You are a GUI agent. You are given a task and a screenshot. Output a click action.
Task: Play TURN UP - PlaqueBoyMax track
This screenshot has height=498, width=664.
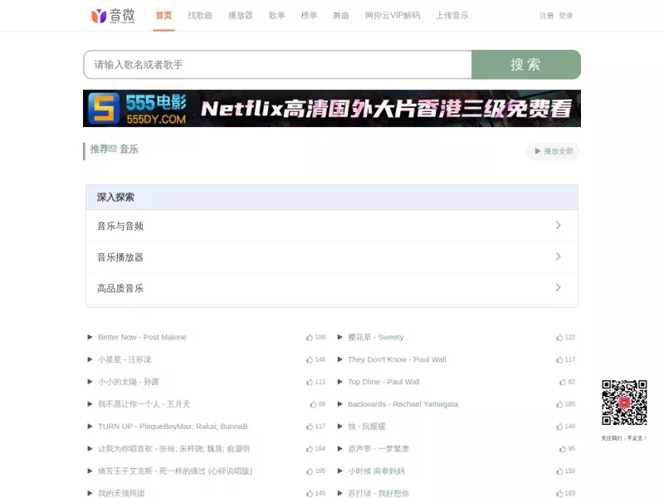click(x=90, y=427)
